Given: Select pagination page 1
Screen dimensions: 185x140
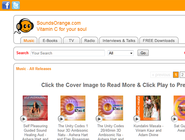Looking at the screenshot, I should pos(176,75).
